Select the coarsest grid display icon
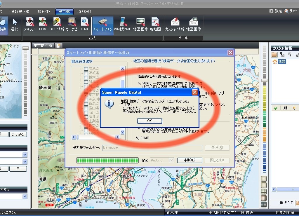This screenshot has width=299, height=216. pyautogui.click(x=264, y=179)
